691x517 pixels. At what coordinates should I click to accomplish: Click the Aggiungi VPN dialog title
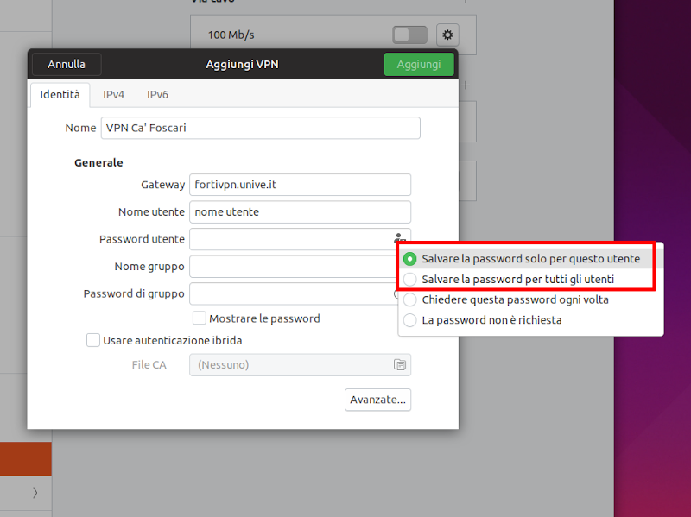tap(242, 64)
